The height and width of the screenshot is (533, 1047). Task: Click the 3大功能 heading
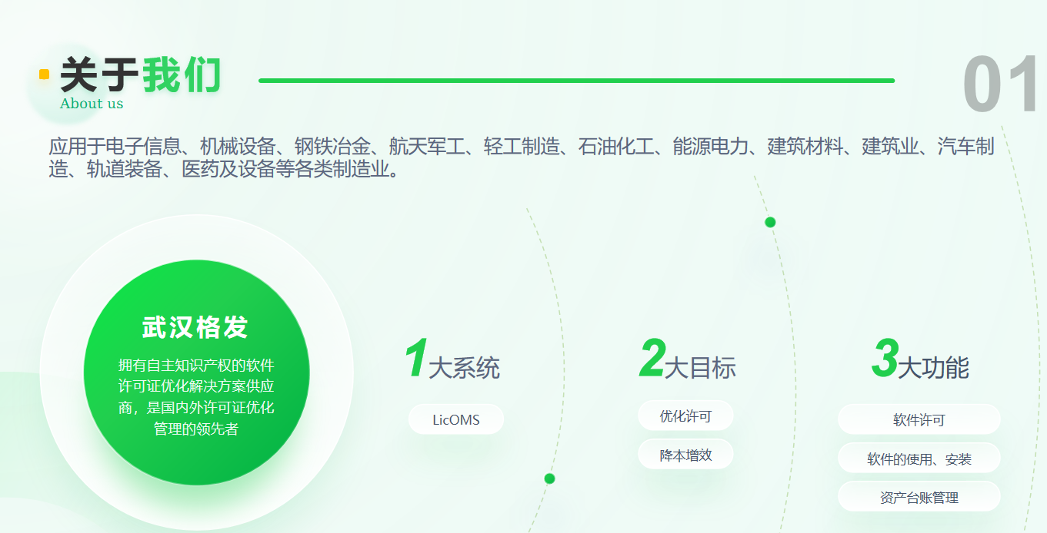click(x=920, y=359)
